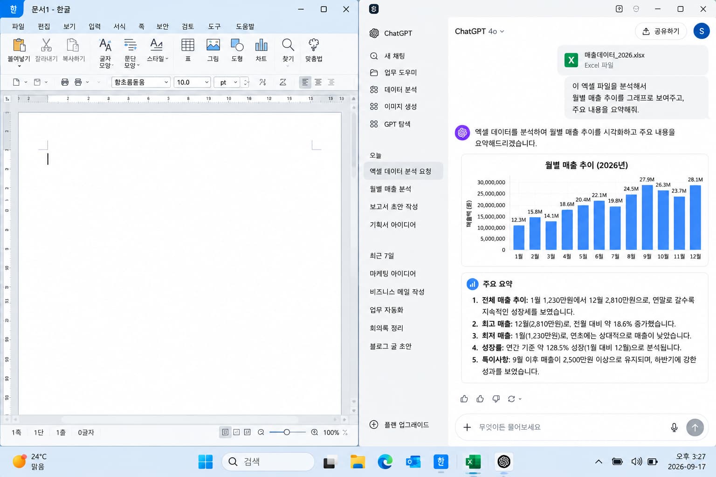Open Microsoft Edge from the taskbar
Image resolution: width=716 pixels, height=477 pixels.
tap(385, 462)
